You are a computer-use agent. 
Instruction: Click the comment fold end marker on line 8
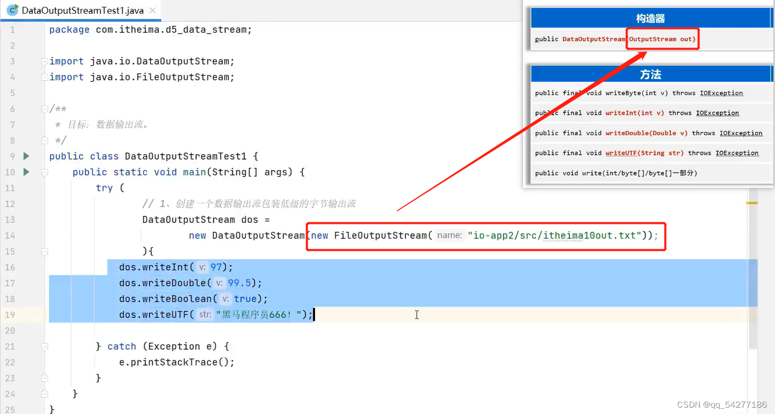45,140
